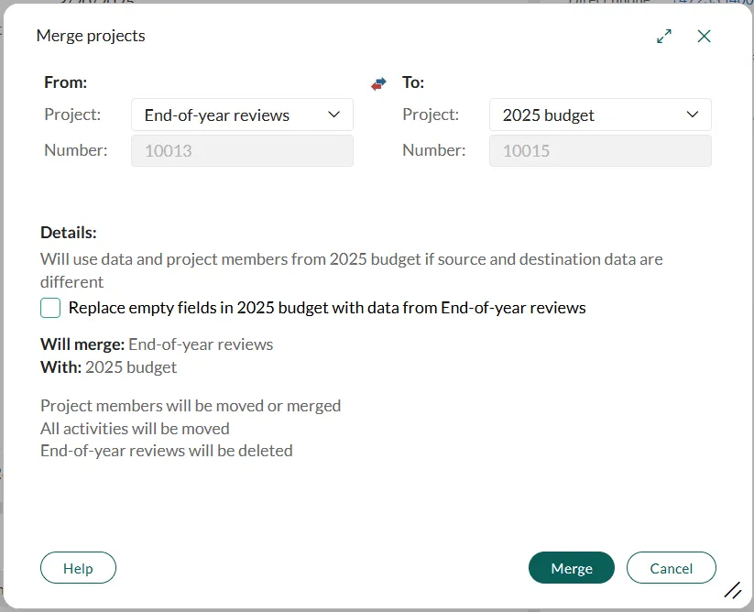Confirm with the Merge button
The image size is (754, 612).
572,568
